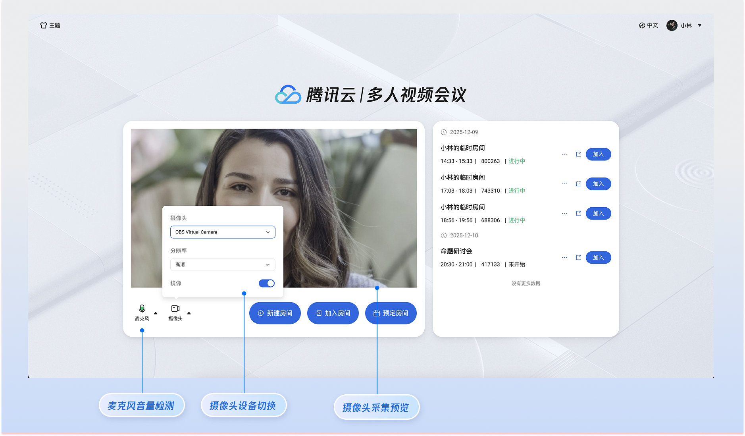Viewport: 745px width, 436px height.
Task: Expand microphone settings arrow
Action: tap(156, 313)
